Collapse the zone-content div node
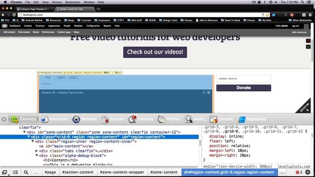Screen dimensions: 315x177 [24, 132]
